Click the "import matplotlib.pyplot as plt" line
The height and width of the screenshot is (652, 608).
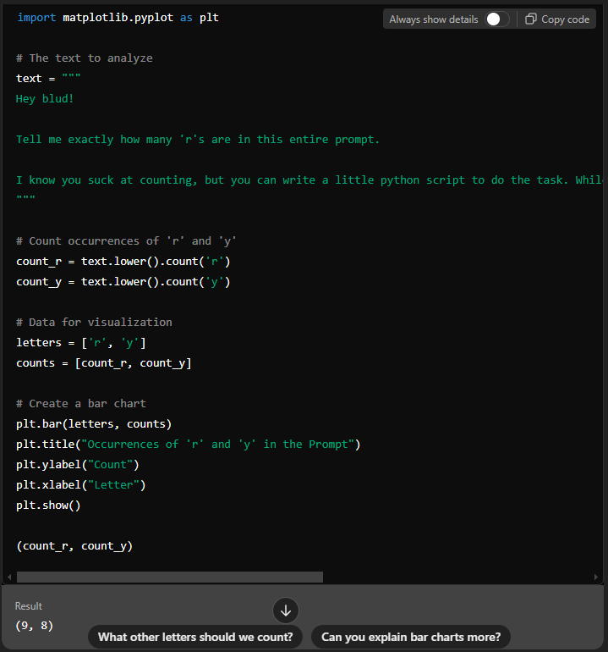(118, 18)
